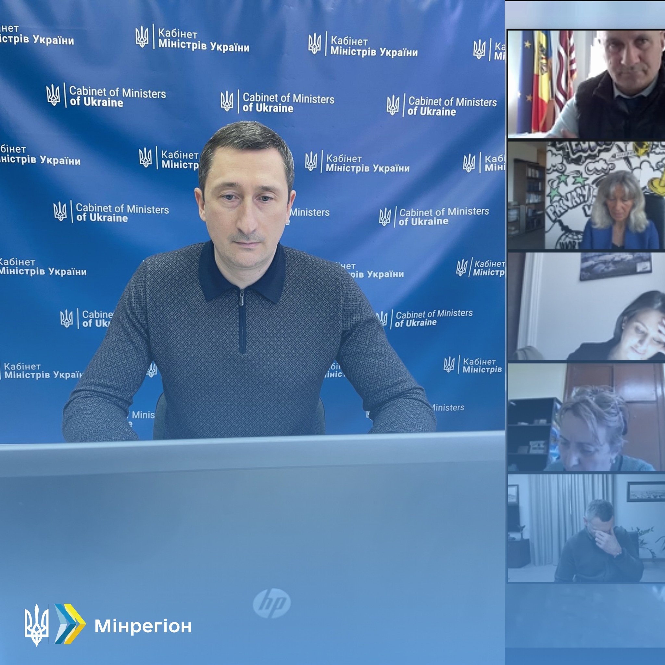Screen dimensions: 665x665
Task: Click the Мінрегіон text label
Action: [143, 626]
